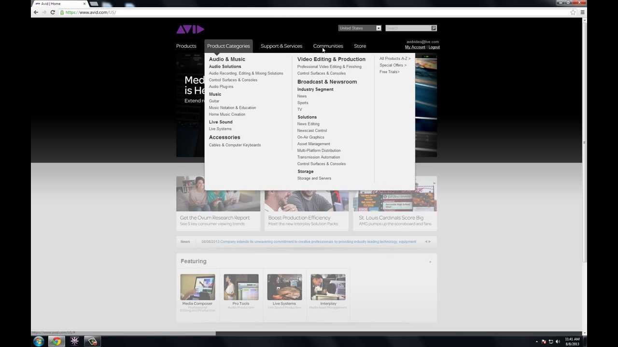Open Professional Video Editing & Finishing
The image size is (618, 347).
(x=329, y=67)
